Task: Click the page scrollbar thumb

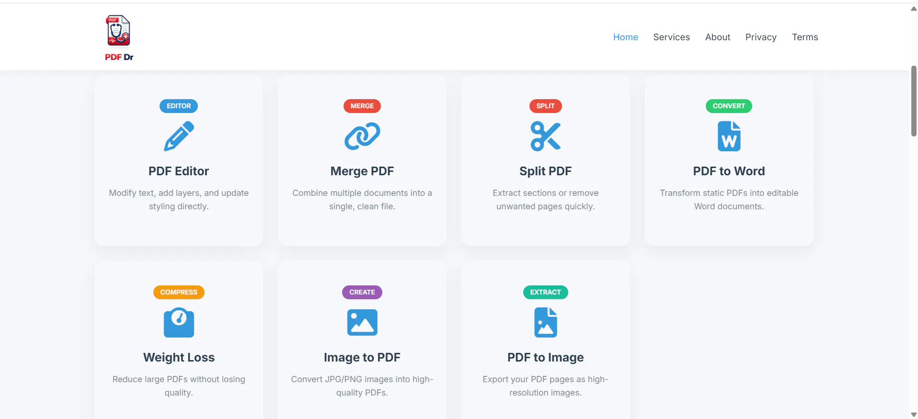Action: tap(914, 102)
